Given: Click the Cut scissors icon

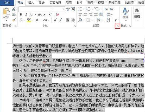Looking at the screenshot, I should point(14,9).
